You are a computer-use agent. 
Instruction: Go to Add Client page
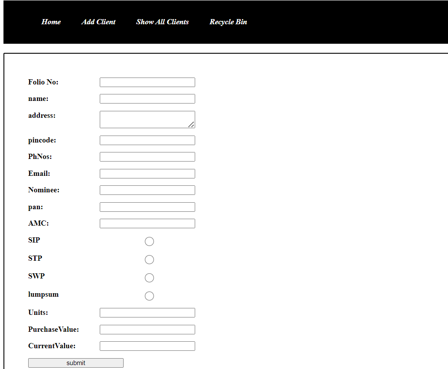[98, 22]
